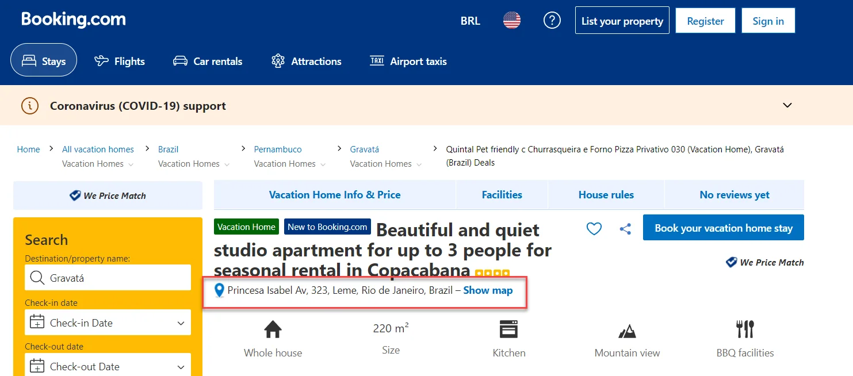Screen dimensions: 853x376
Task: Click the Booking.com logo
Action: pos(73,20)
